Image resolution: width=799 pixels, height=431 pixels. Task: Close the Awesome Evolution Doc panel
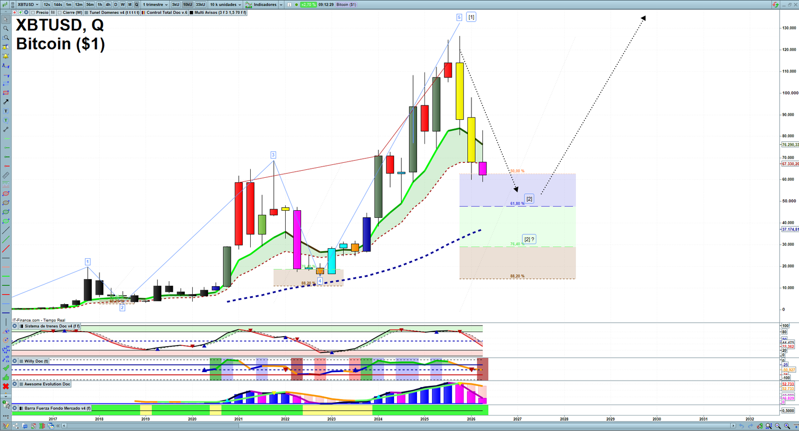tap(14, 384)
